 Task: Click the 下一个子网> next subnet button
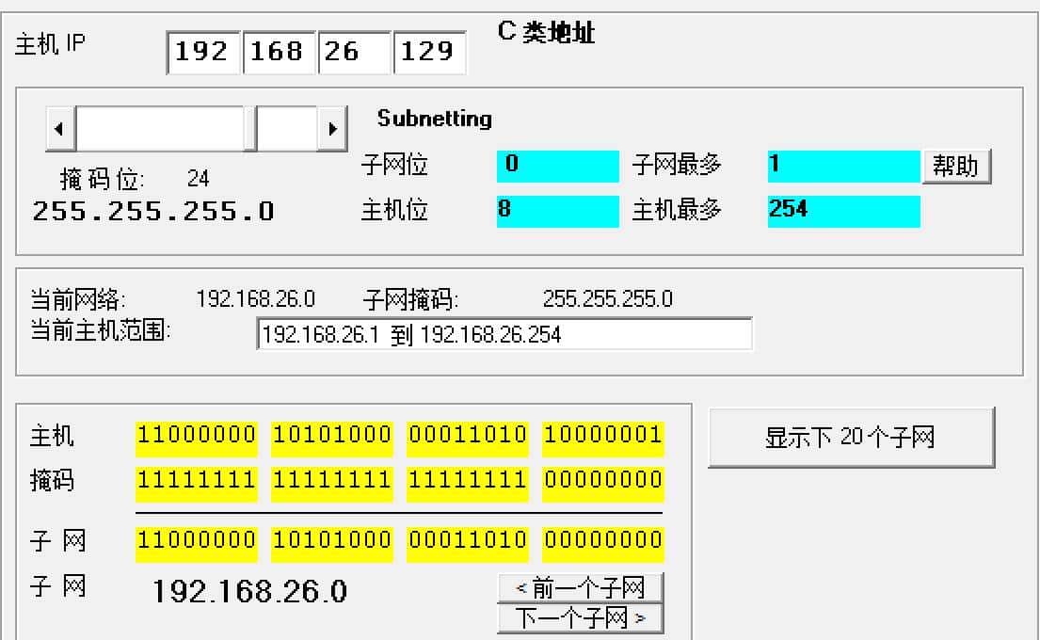click(x=580, y=616)
